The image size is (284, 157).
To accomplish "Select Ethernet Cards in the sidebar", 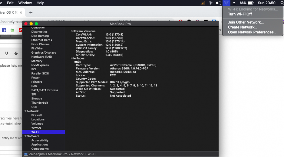I will 41,40.
